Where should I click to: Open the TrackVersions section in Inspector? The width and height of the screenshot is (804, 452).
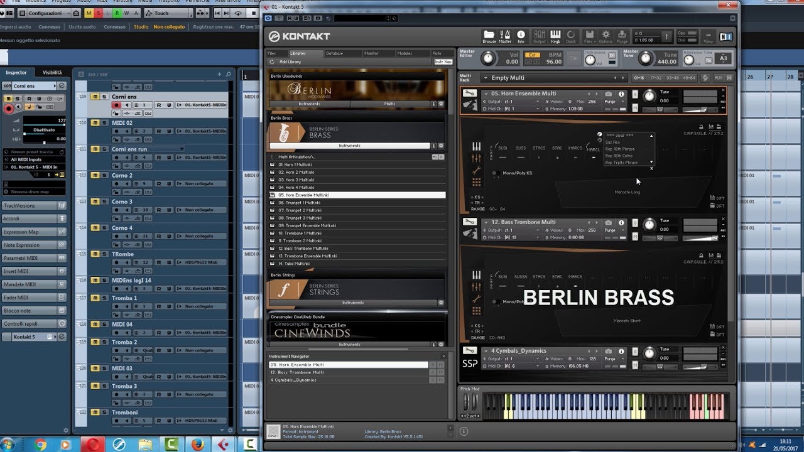pos(35,205)
